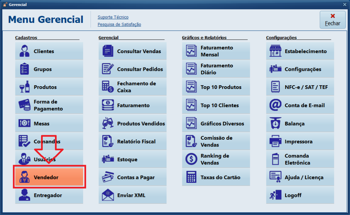Click the Impressora printer icon
The height and width of the screenshot is (215, 350).
(275, 141)
